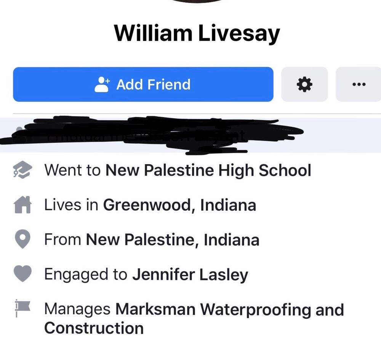Click the profile picture at top
This screenshot has height=350, width=381.
pos(197,2)
